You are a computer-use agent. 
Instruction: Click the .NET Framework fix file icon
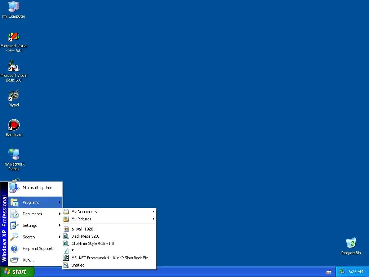tap(66, 258)
